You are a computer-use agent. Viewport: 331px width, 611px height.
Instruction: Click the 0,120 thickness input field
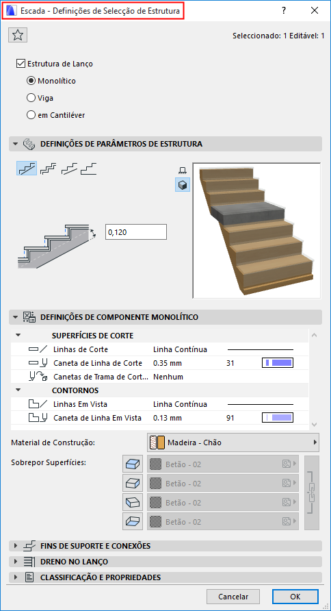pos(136,232)
